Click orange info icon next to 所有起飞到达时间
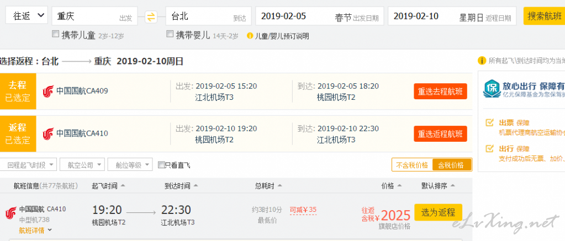This screenshot has height=241, width=565. [x=482, y=61]
